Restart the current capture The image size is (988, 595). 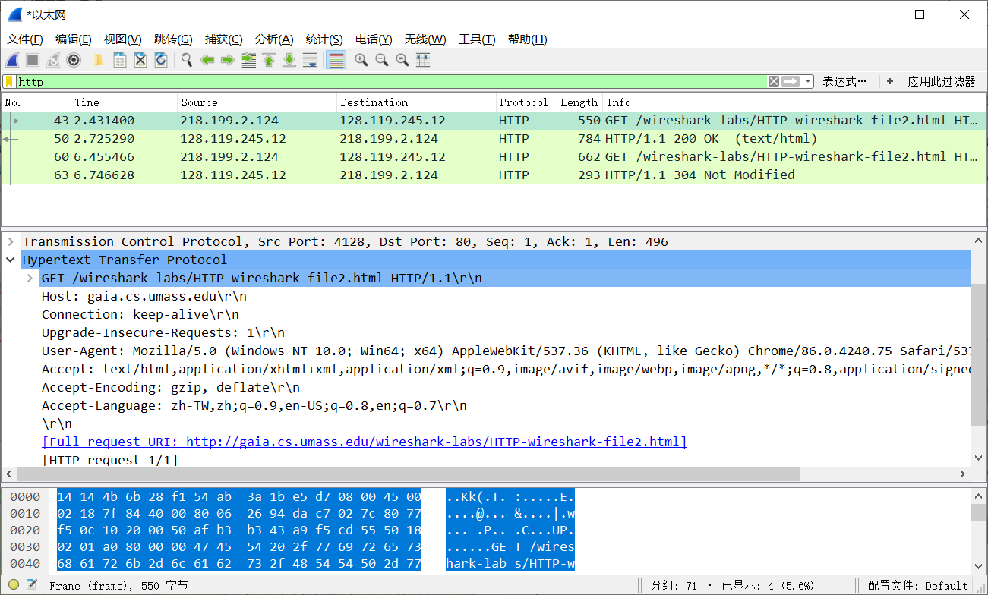point(53,60)
